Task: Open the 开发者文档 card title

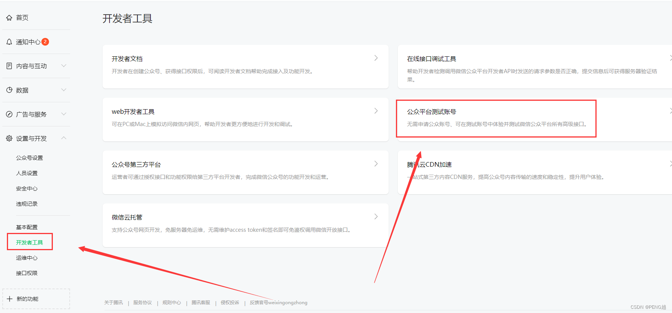Action: (x=127, y=59)
